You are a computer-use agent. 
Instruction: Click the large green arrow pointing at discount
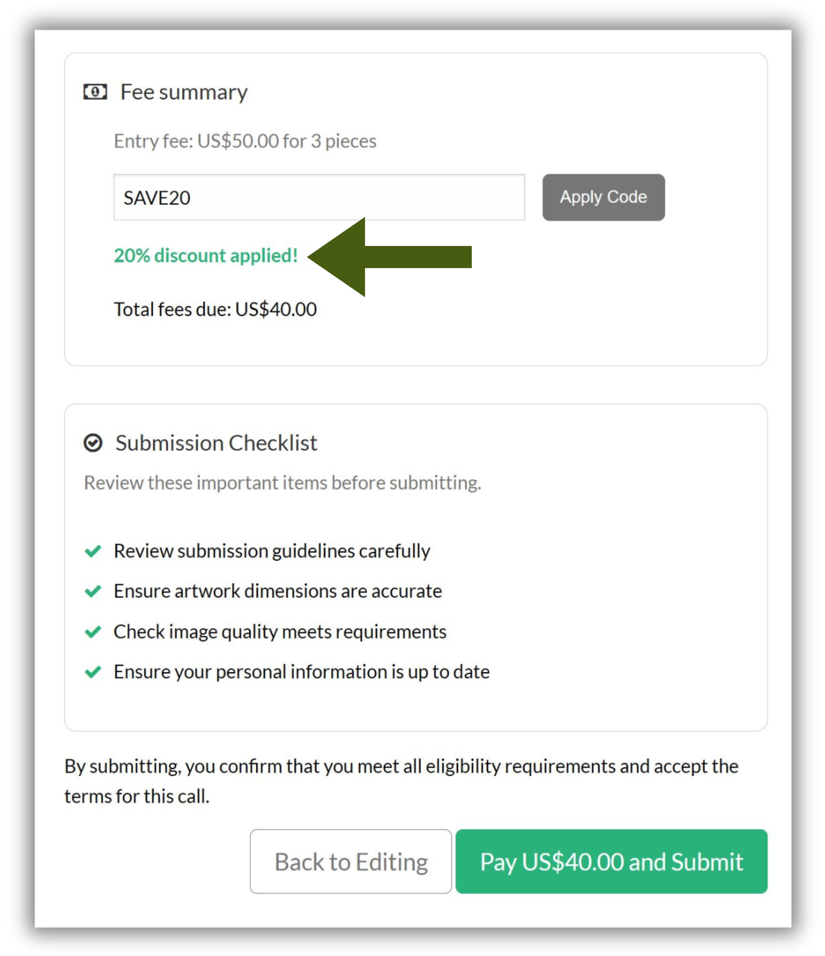[390, 256]
